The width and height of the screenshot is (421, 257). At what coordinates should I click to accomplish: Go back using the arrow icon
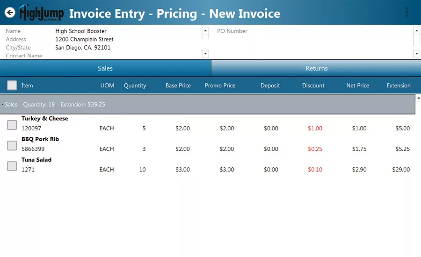[x=10, y=13]
